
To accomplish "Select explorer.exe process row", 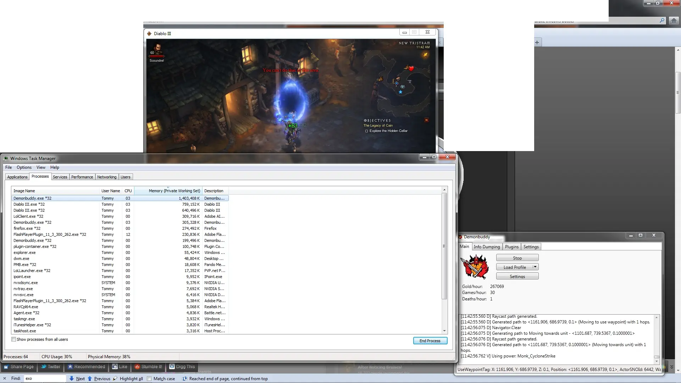I will [120, 252].
